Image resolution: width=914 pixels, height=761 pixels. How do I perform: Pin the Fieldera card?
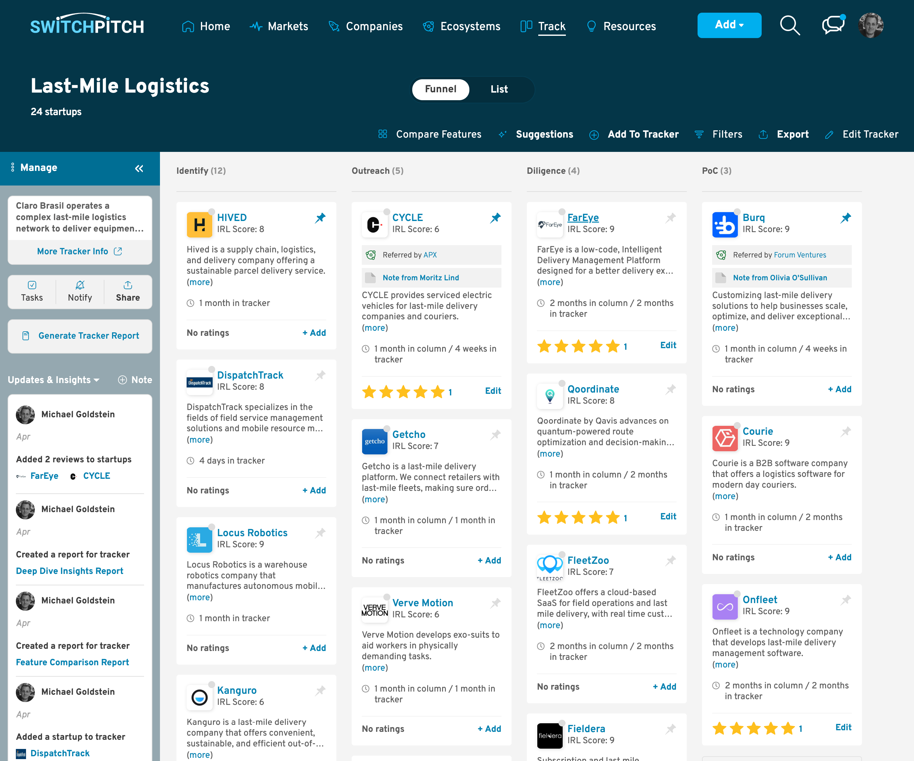(671, 729)
